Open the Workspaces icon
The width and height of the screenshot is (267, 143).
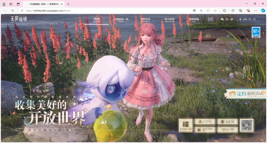11,4
